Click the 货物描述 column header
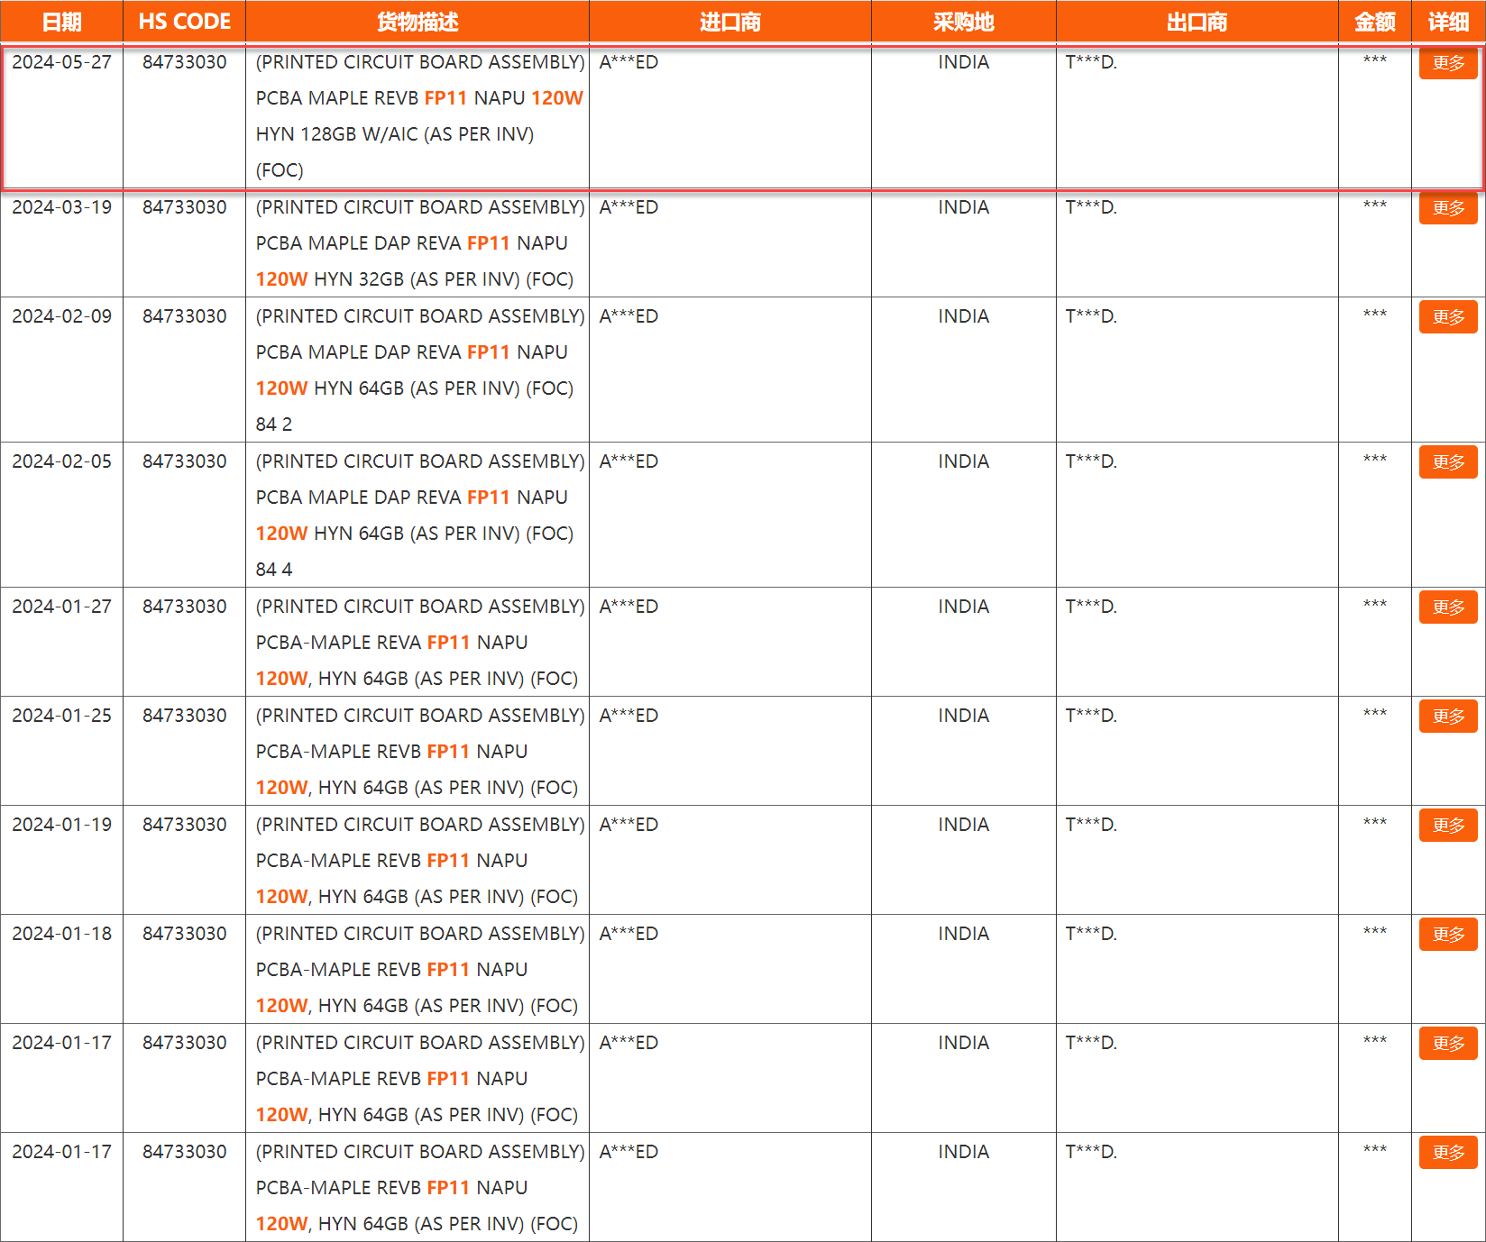The height and width of the screenshot is (1242, 1486). 417,21
